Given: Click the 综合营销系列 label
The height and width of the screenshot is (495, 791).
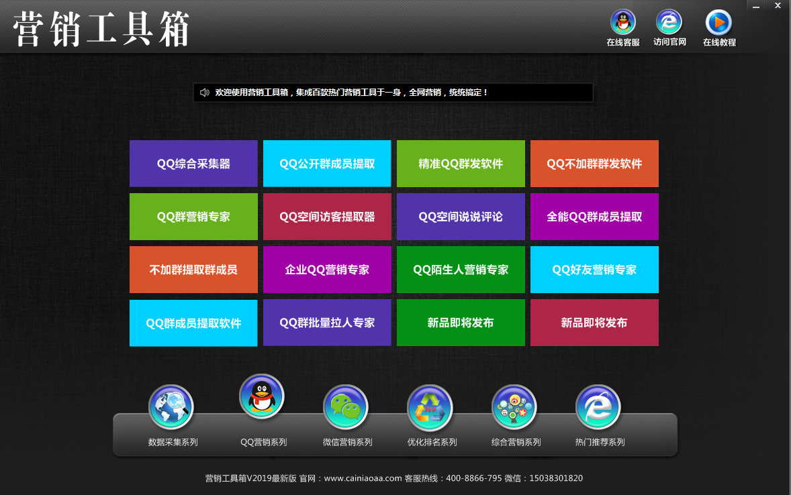Looking at the screenshot, I should coord(516,442).
